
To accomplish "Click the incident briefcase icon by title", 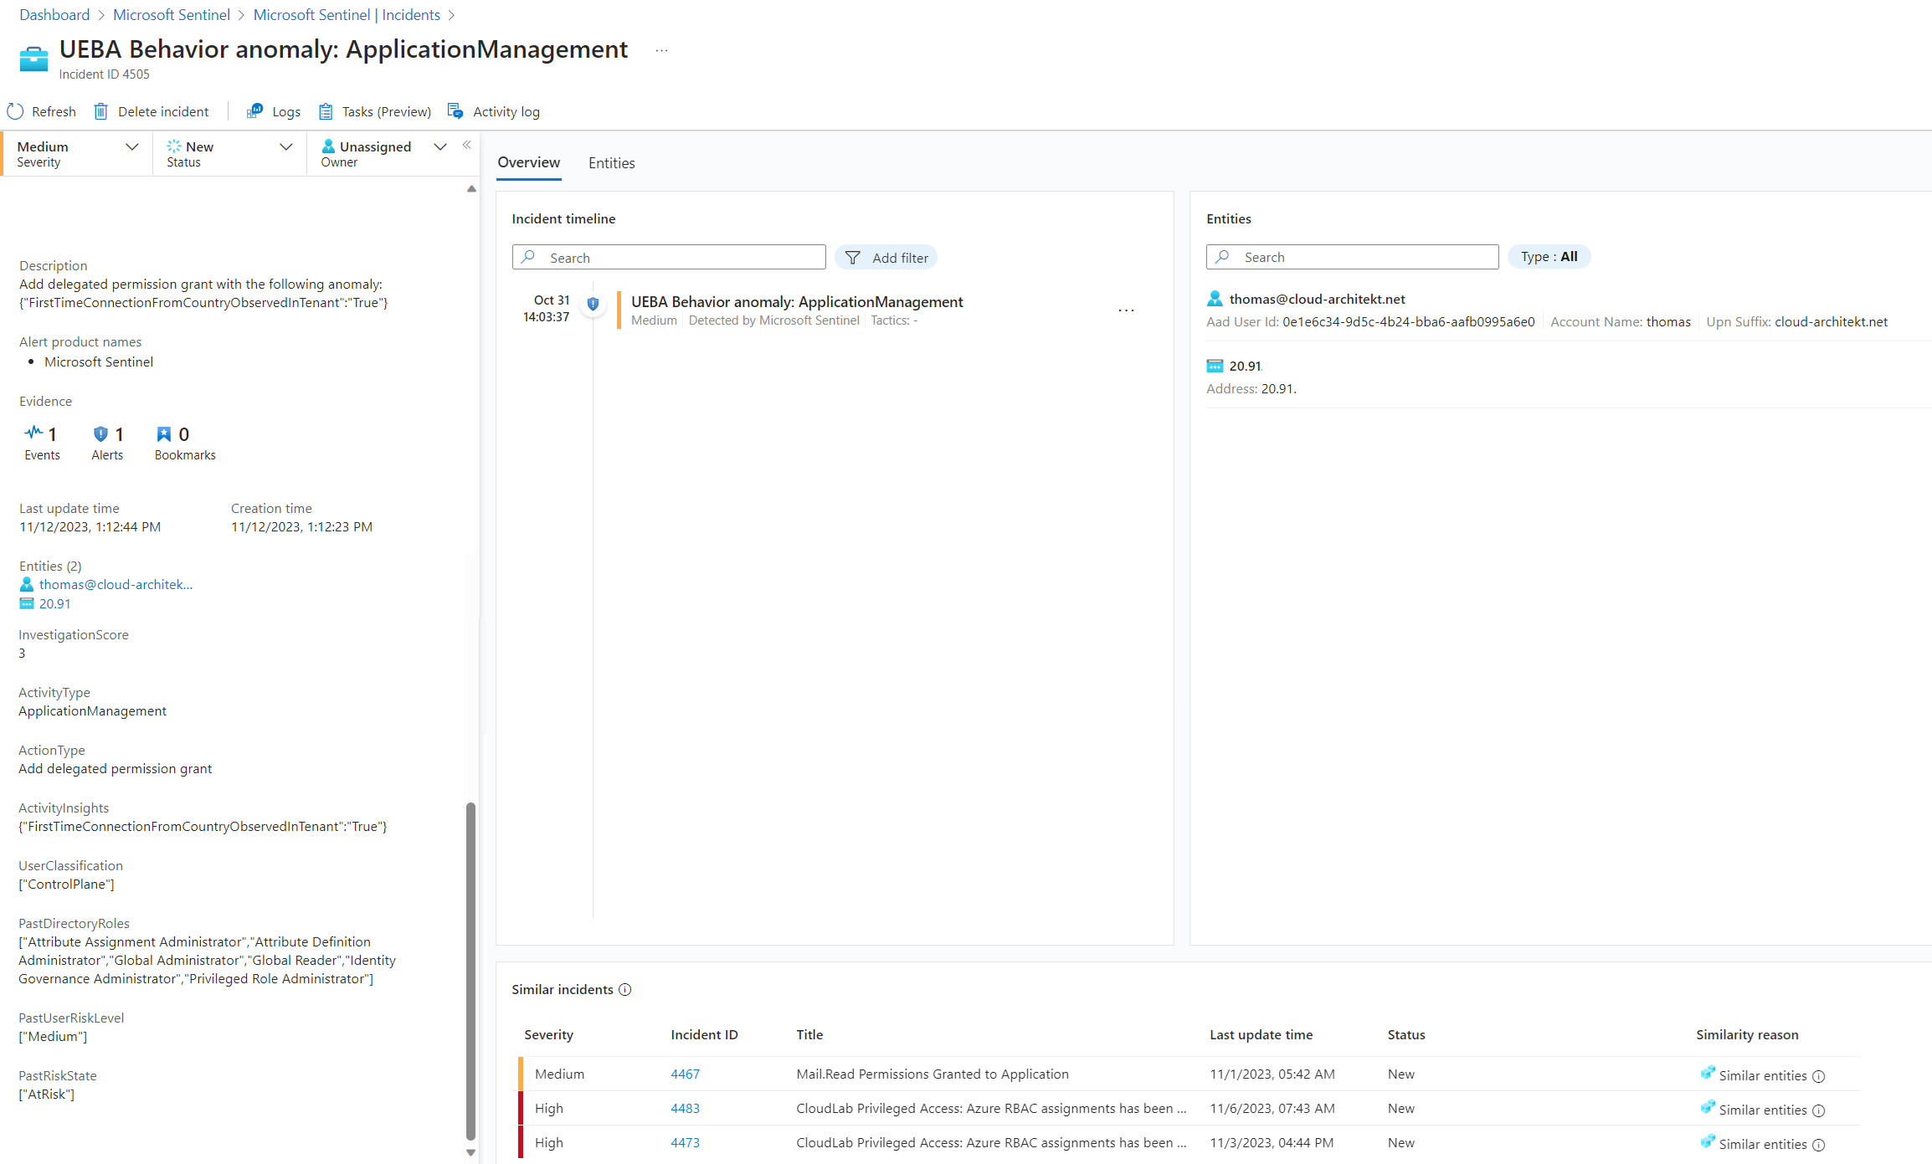I will 33,59.
